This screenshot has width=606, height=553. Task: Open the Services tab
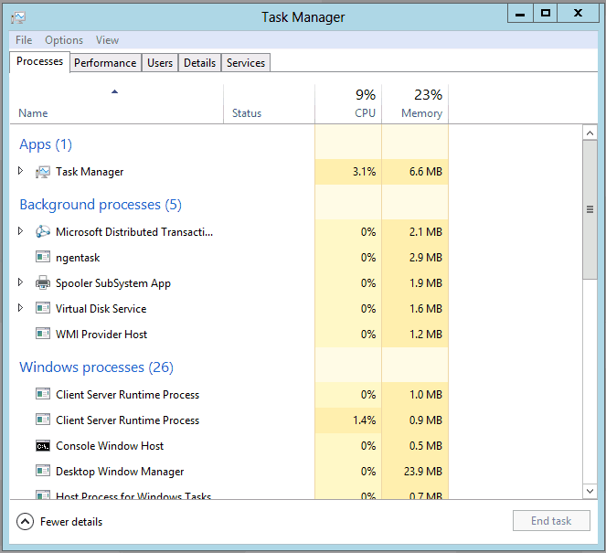tap(246, 63)
